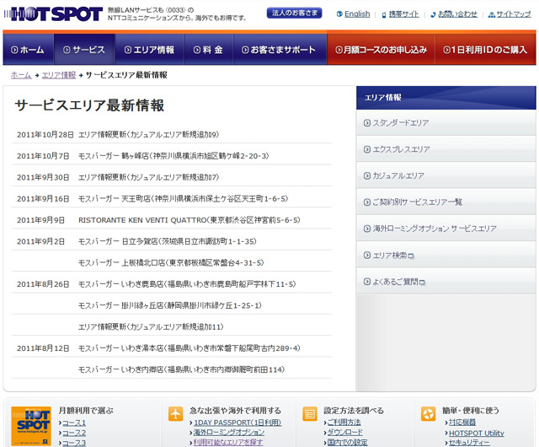This screenshot has height=447, width=539.
Task: Click the モスバーガー 上板橋北口店 entry
Action: point(171,263)
